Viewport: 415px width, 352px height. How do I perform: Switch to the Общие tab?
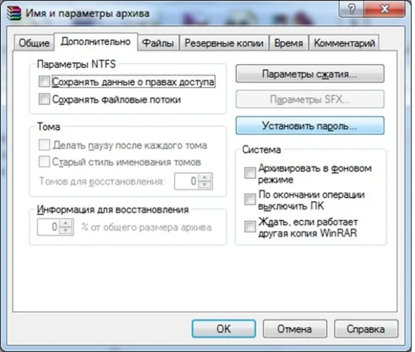pos(34,43)
